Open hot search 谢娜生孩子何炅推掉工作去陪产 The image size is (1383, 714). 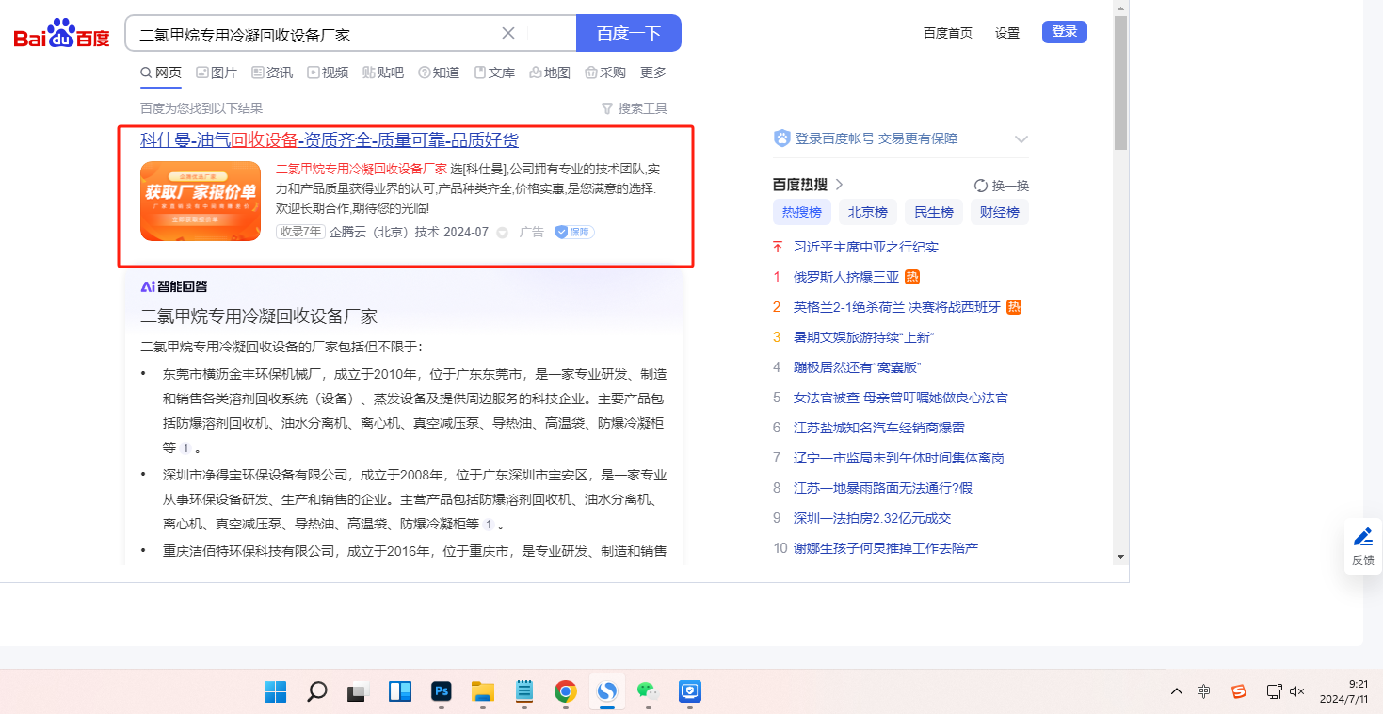click(886, 548)
